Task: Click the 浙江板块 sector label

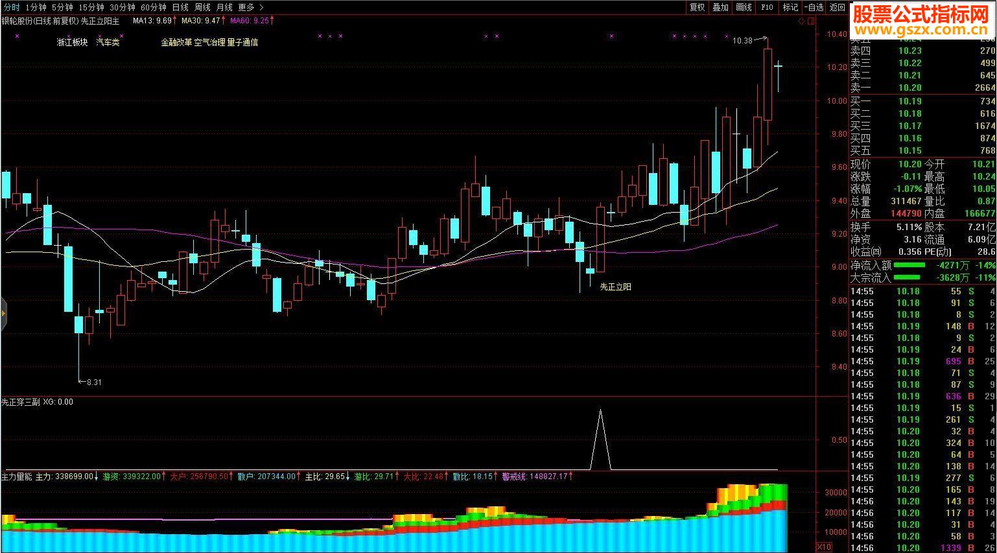Action: (72, 42)
